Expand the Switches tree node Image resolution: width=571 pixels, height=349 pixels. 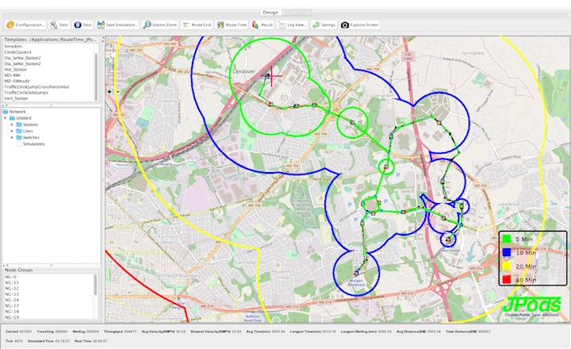click(x=12, y=137)
